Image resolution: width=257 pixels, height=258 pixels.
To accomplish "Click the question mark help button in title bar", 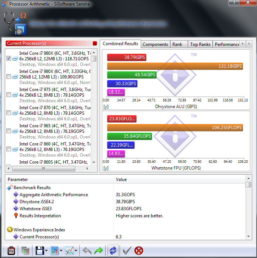I will [234, 3].
